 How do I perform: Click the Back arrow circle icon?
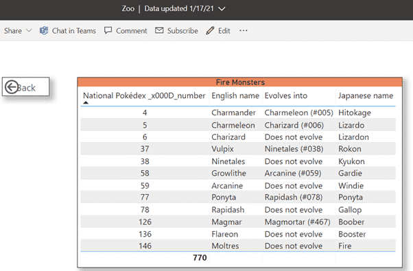[12, 87]
